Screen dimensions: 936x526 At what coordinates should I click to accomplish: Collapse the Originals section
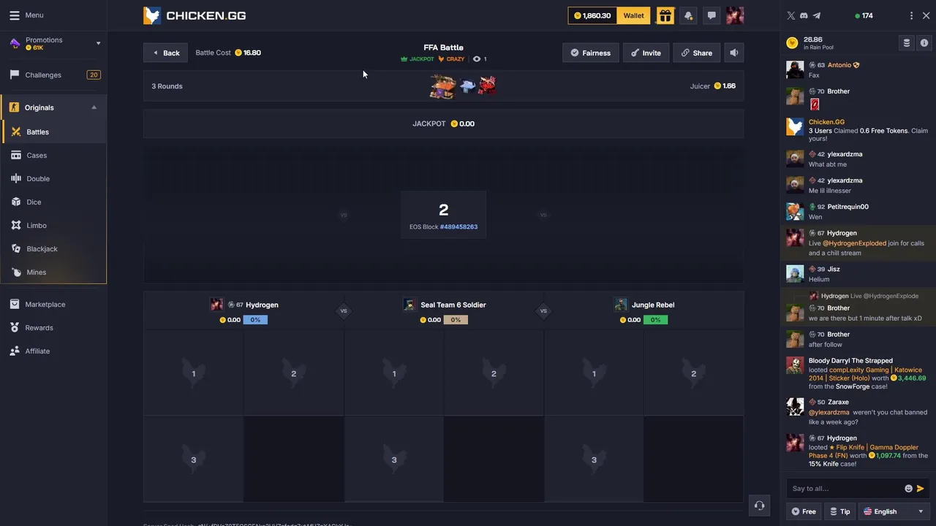tap(94, 107)
